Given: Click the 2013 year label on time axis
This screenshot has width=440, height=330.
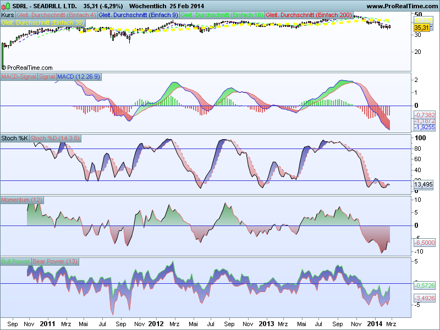Looking at the screenshot, I should (x=266, y=324).
